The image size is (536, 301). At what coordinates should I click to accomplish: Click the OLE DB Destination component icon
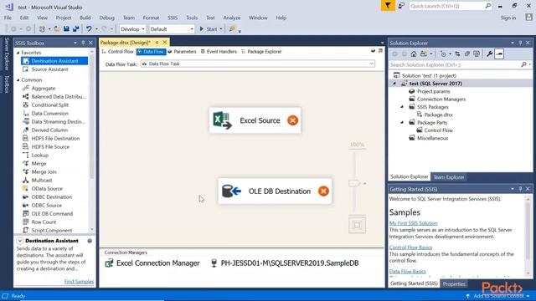point(231,191)
